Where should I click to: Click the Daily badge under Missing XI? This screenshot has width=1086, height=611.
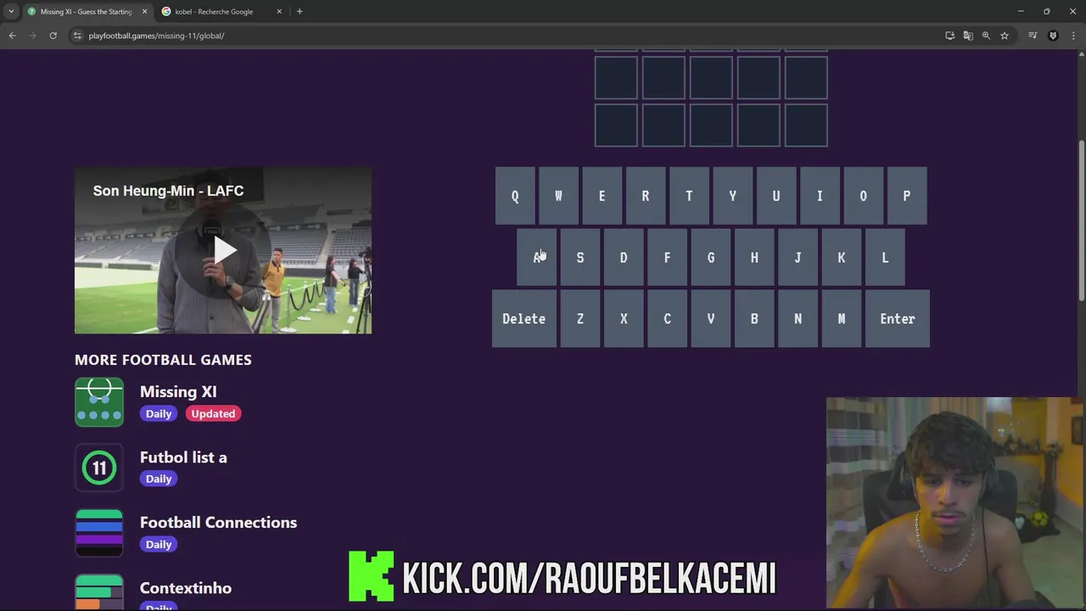159,413
